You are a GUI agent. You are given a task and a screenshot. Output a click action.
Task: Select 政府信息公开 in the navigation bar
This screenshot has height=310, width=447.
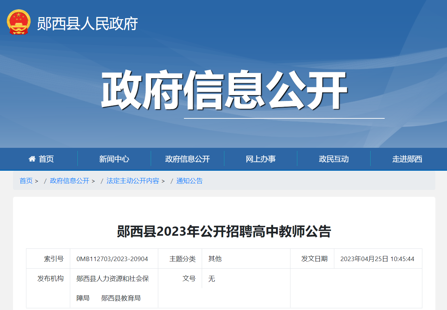click(x=187, y=159)
